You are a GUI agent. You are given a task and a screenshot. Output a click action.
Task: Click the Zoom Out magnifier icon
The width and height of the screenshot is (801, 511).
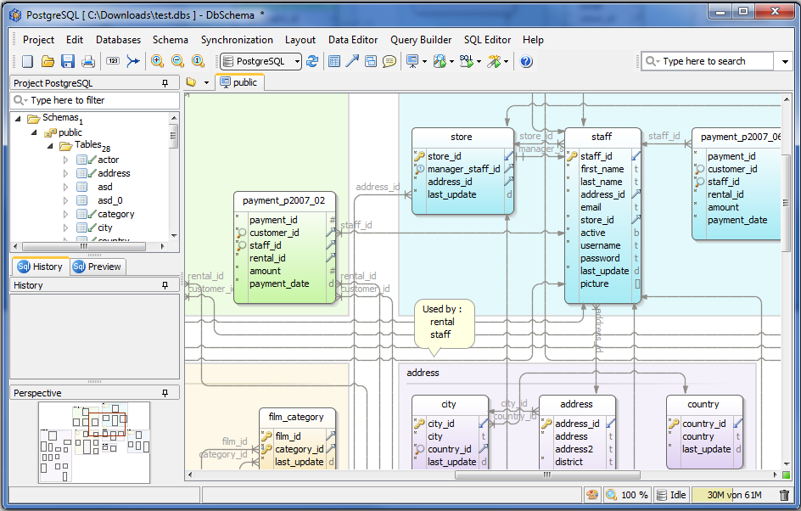point(177,61)
